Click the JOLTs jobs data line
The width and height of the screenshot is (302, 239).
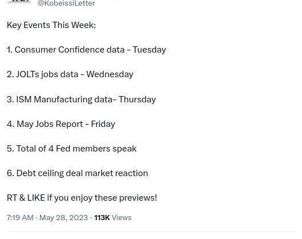click(70, 74)
